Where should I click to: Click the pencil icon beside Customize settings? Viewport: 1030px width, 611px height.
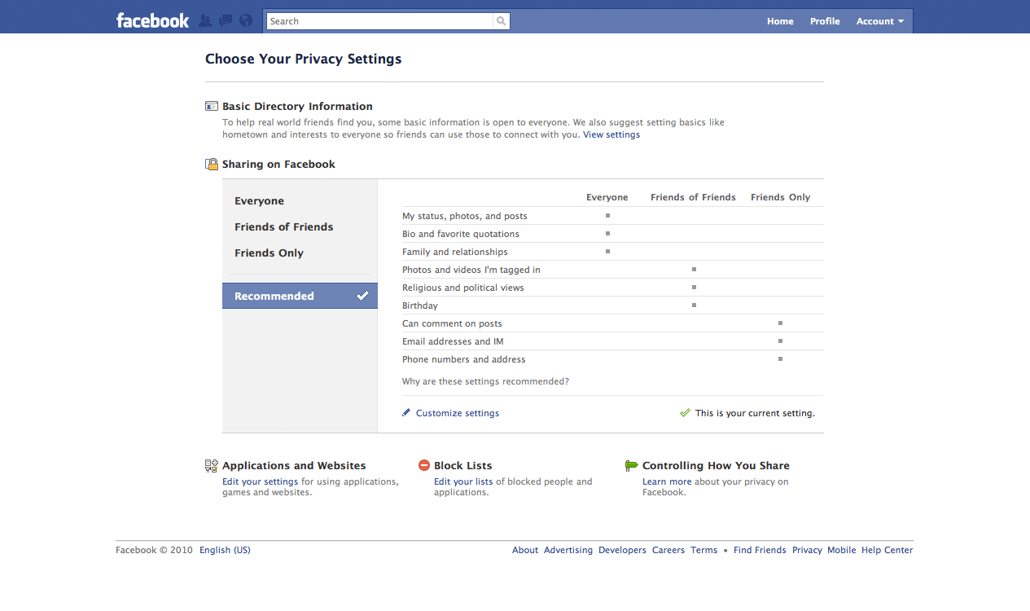coord(406,413)
